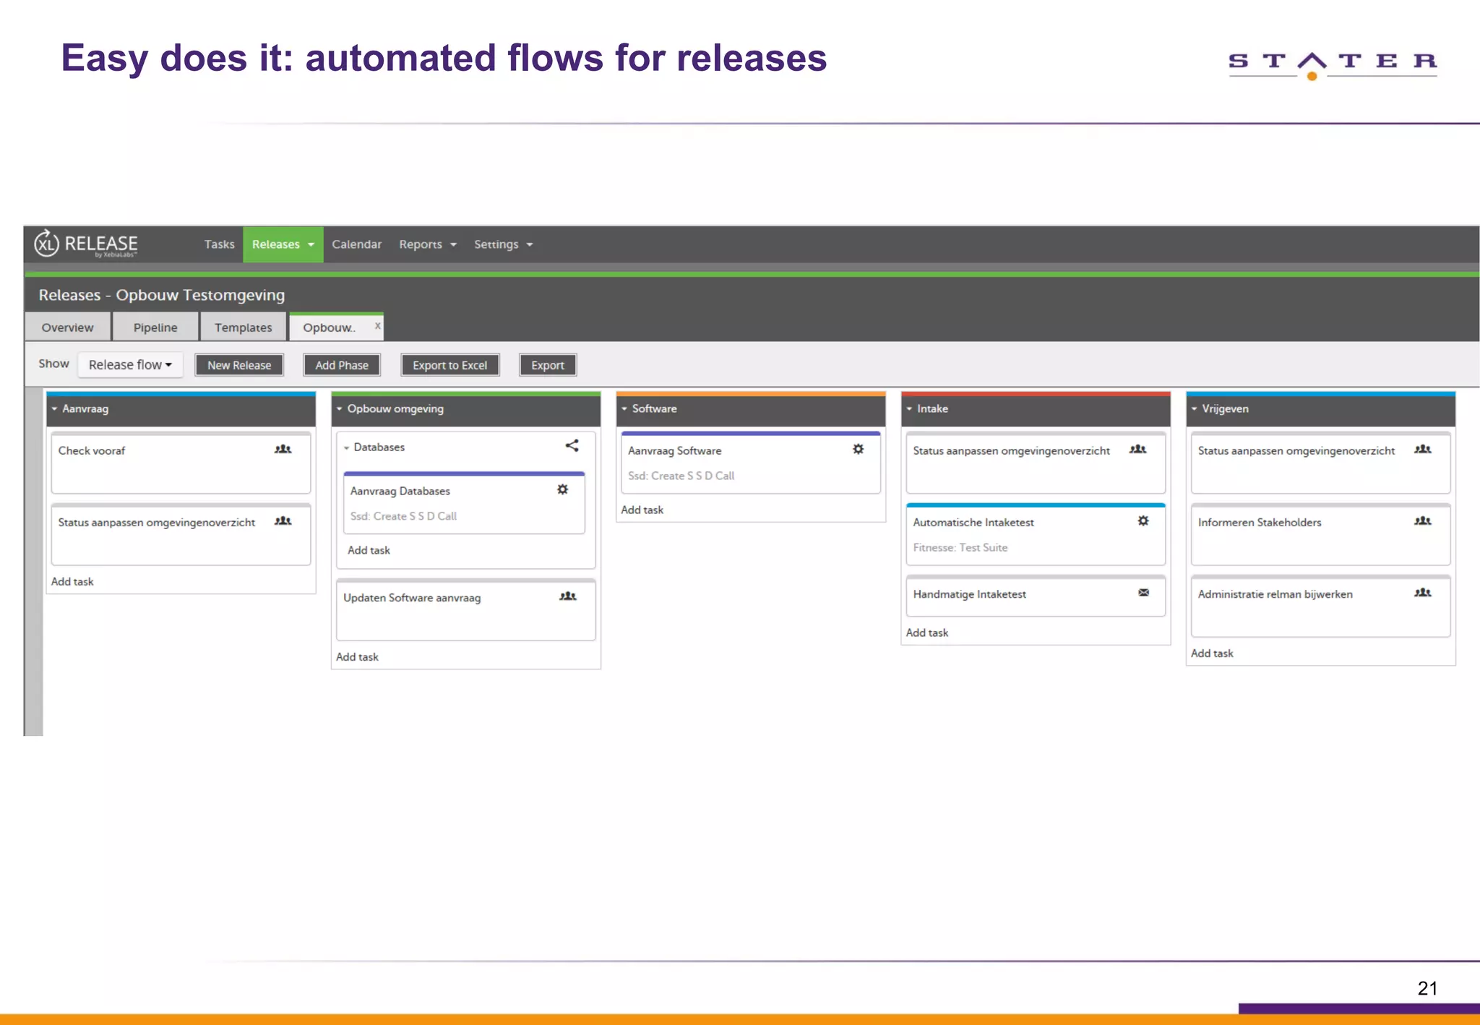This screenshot has height=1025, width=1480.
Task: Switch to the Pipeline tab
Action: pyautogui.click(x=155, y=327)
